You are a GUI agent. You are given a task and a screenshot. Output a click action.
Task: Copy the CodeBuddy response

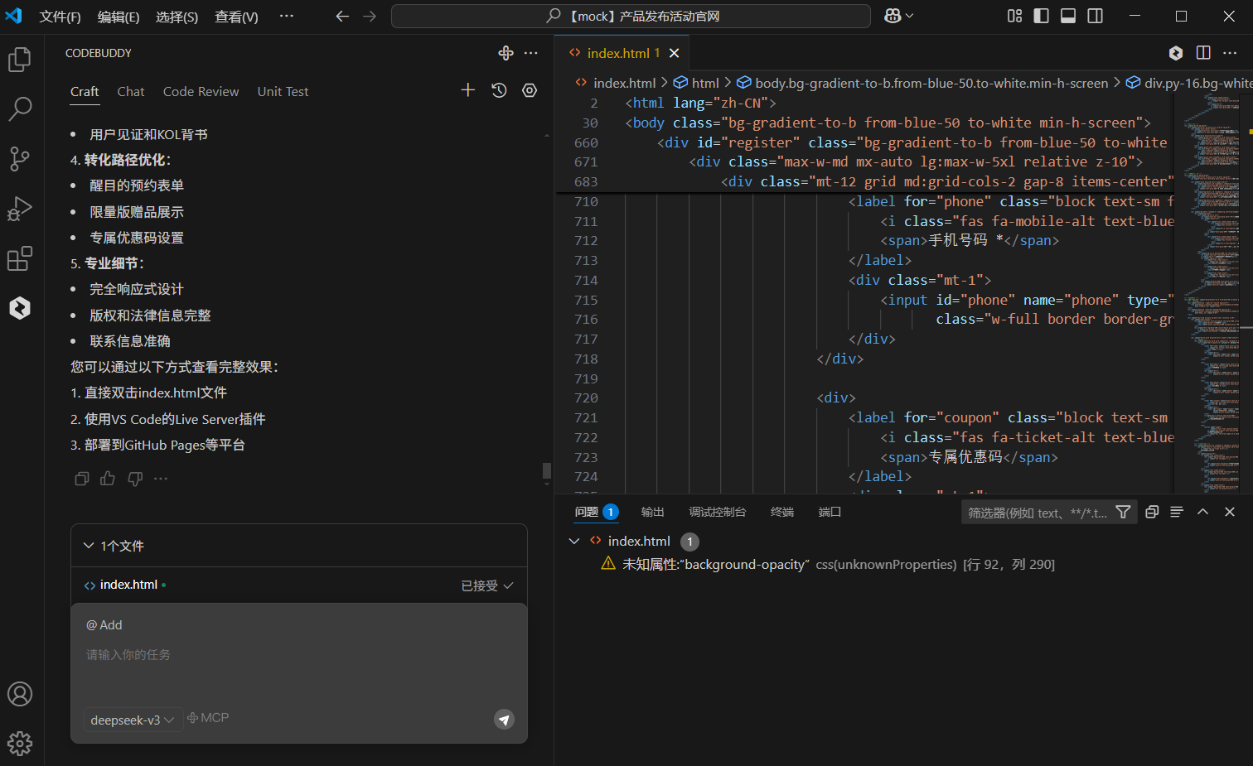[81, 479]
